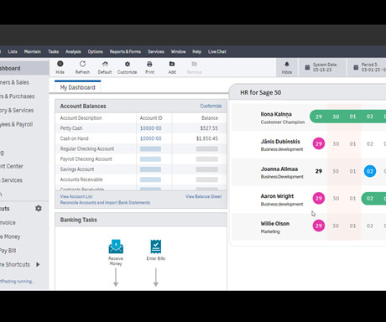This screenshot has width=386, height=322.
Task: Click the Enter Bills icon
Action: click(156, 247)
